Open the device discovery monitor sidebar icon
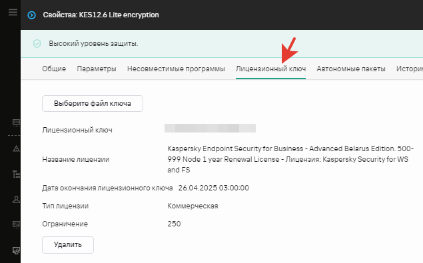Screen dimensions: 423x263 pos(16,250)
